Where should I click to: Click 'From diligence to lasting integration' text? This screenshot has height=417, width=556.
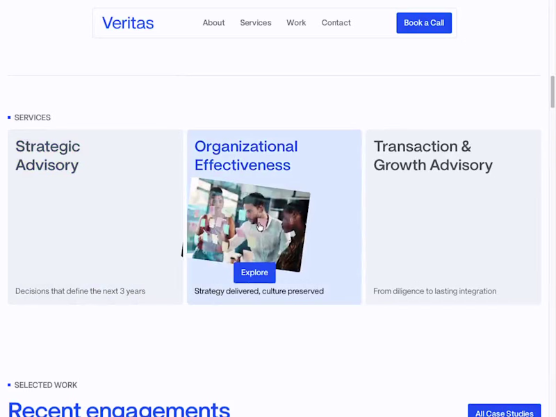(x=435, y=291)
